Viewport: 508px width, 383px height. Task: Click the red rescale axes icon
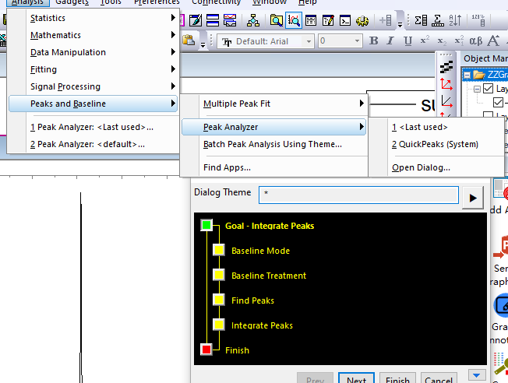pos(446,83)
